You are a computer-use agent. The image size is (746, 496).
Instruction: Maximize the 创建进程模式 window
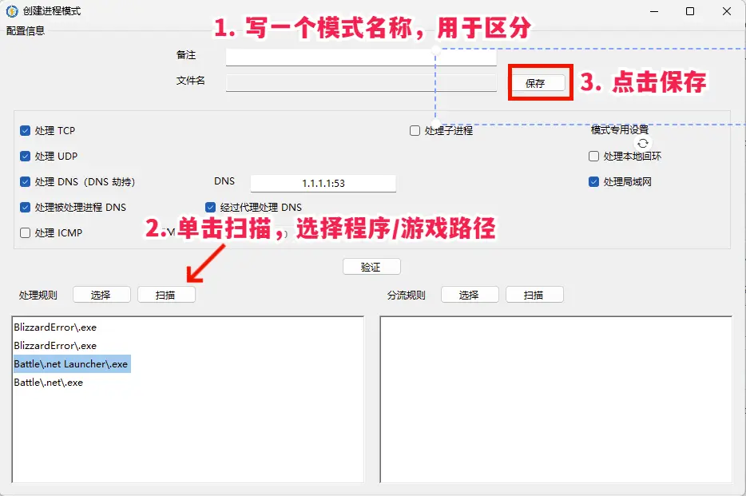click(690, 11)
